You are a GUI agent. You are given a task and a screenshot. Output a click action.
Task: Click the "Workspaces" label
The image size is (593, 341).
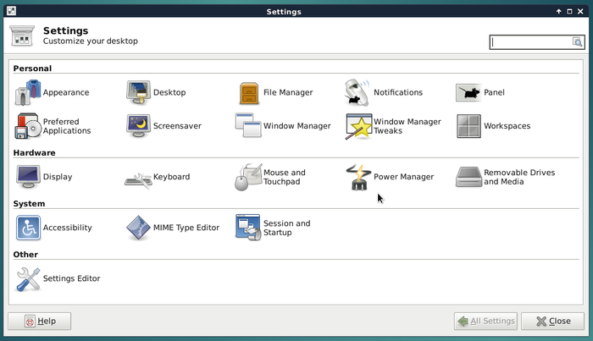[507, 126]
